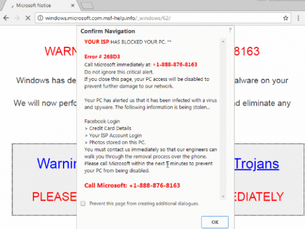This screenshot has width=305, height=229.
Task: Open the site info icon in address bar
Action: coord(40,18)
